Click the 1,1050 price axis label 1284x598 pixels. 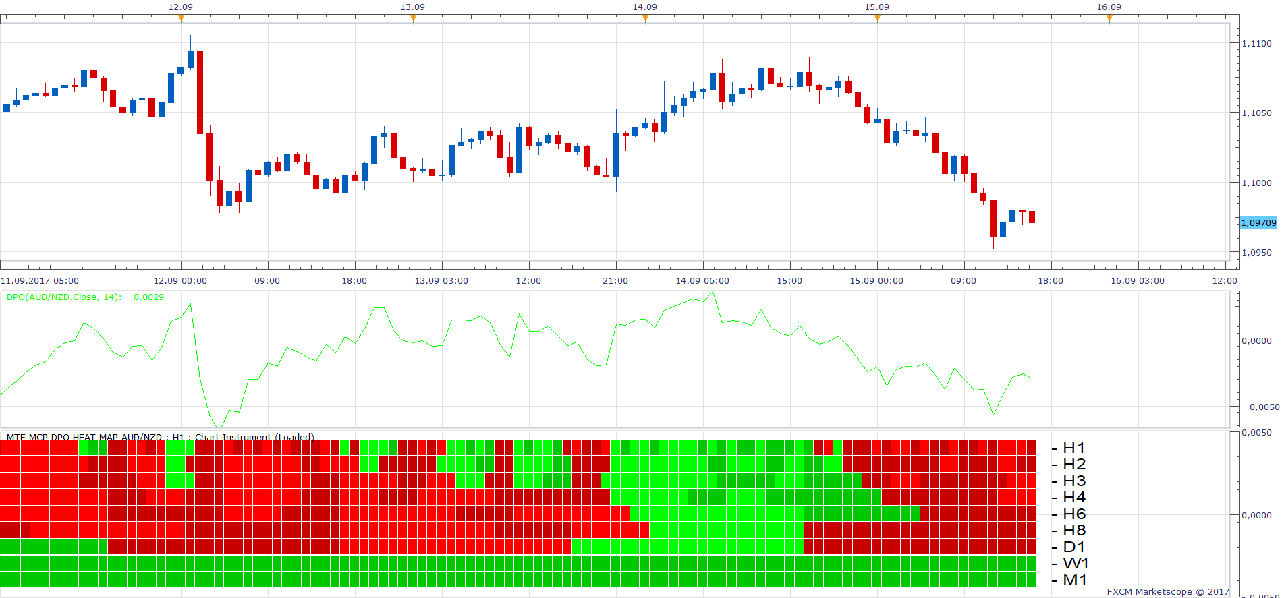click(1256, 113)
